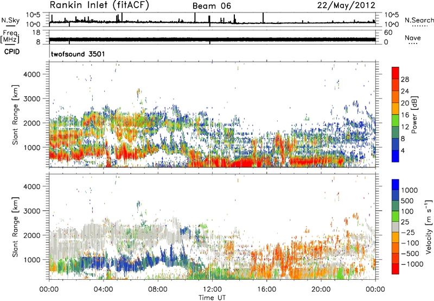Viewport: 434px width, 301px height.
Task: Click the date '22/May/2012'
Action: coord(346,5)
